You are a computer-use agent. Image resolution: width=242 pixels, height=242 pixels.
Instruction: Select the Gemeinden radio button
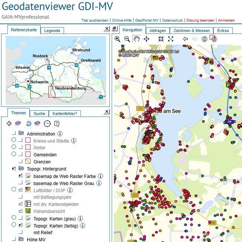click(14, 154)
